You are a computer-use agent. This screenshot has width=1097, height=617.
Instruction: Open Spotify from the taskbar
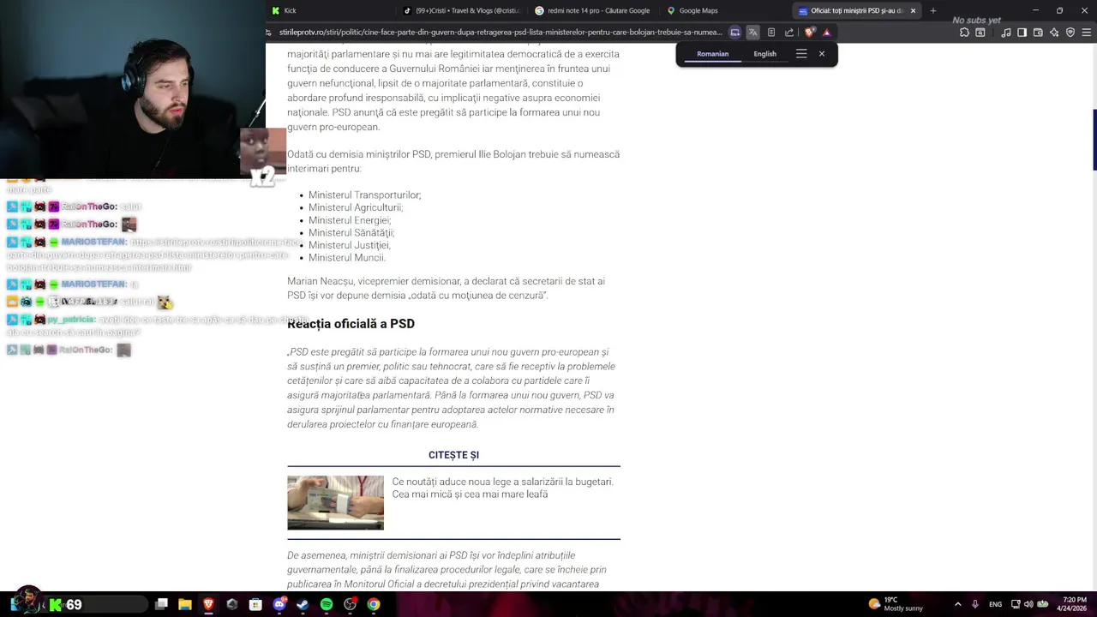[x=327, y=604]
